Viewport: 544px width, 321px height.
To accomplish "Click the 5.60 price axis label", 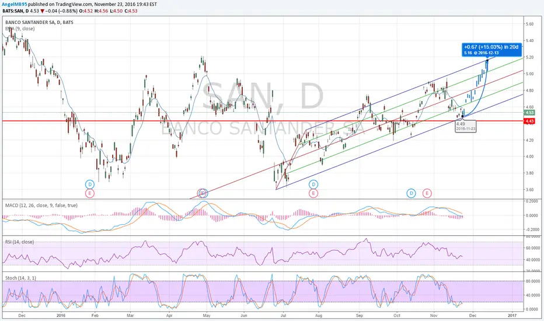I will tap(529, 25).
